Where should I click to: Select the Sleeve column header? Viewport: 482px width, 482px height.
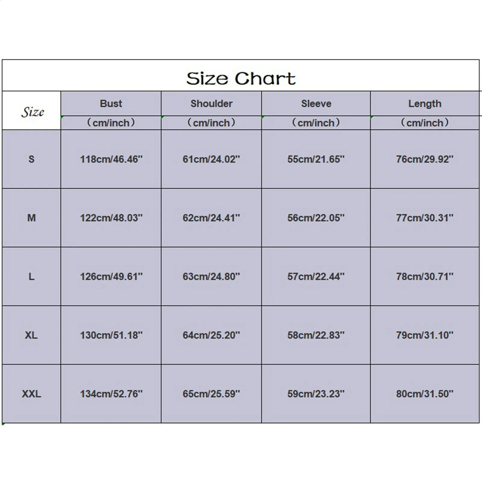[x=316, y=104]
